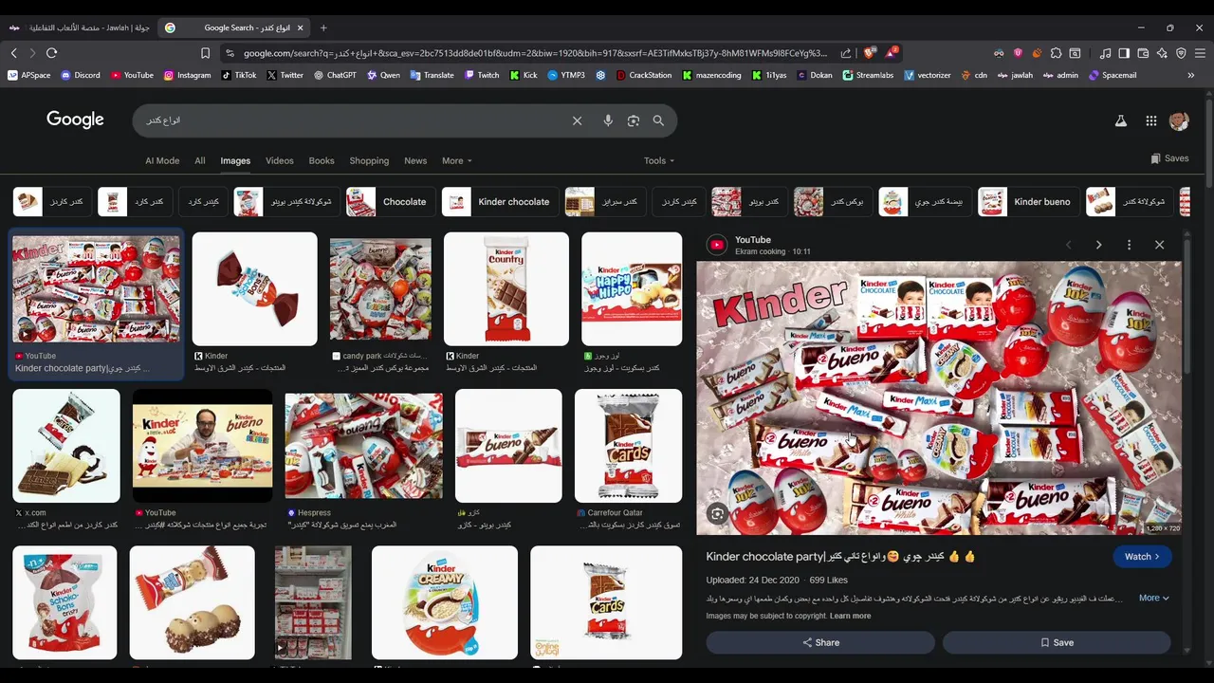The width and height of the screenshot is (1214, 683).
Task: Click the YouTube source label in preview
Action: coord(752,240)
